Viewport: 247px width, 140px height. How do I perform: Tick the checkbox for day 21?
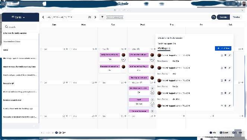pyautogui.click(x=41, y=83)
